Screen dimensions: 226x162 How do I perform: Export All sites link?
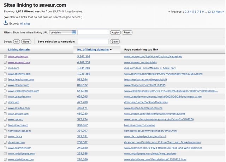[x=25, y=24]
